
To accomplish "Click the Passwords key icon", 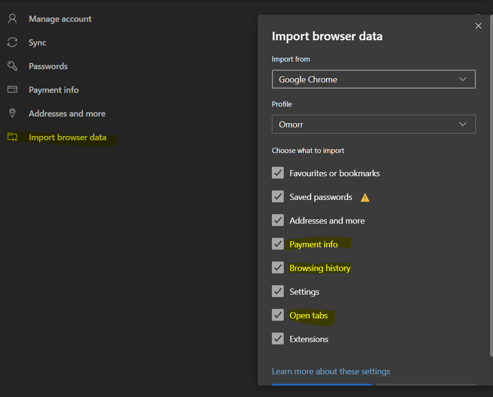I will [12, 66].
